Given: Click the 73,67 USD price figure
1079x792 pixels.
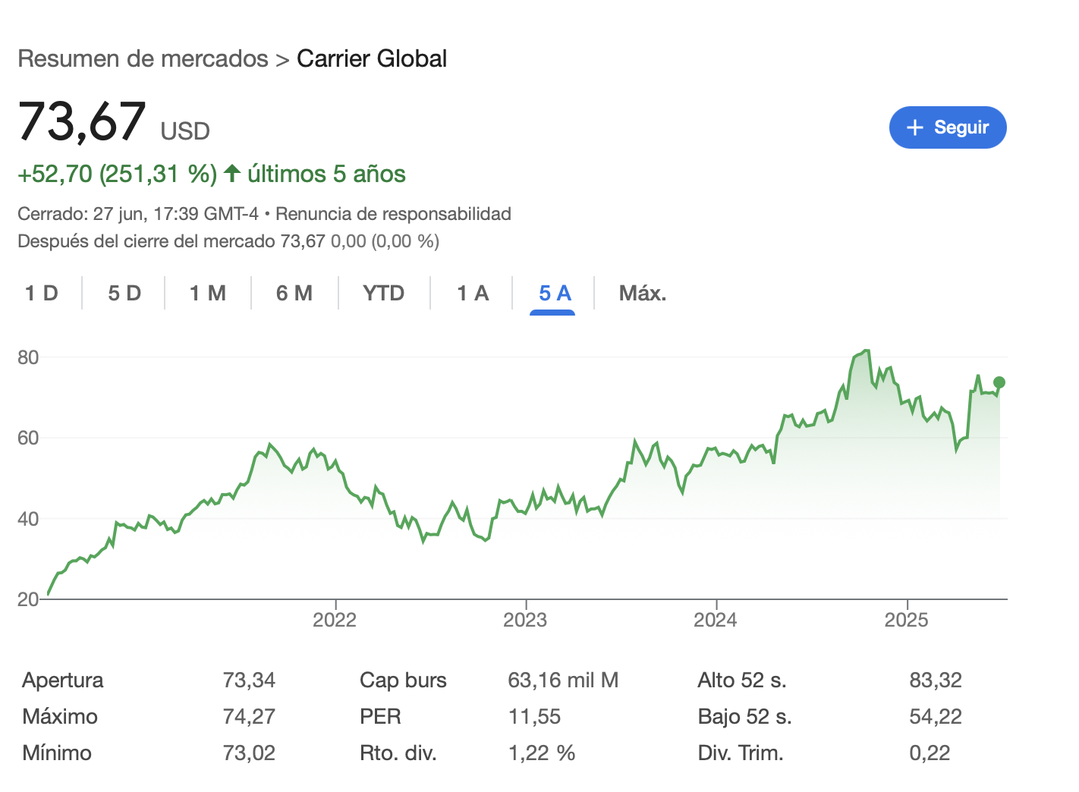Looking at the screenshot, I should click(82, 122).
